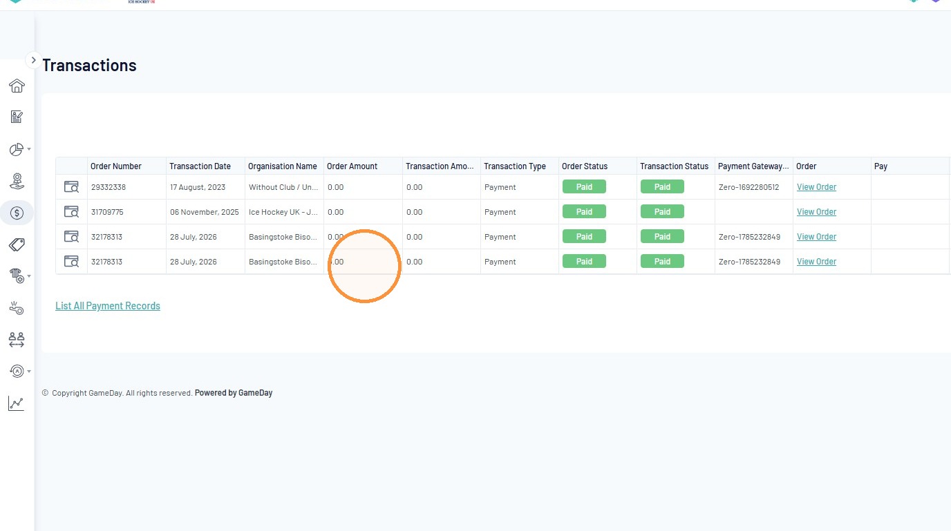The height and width of the screenshot is (531, 951).
Task: Click Order Status Paid badge for order 29332338
Action: click(584, 187)
